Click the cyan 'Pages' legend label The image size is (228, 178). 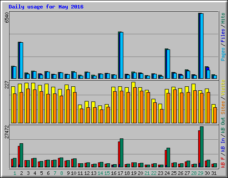[x=223, y=54]
